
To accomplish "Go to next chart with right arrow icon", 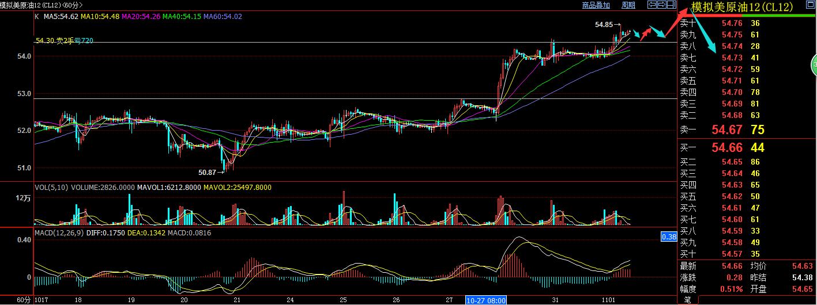I will click(x=662, y=5).
